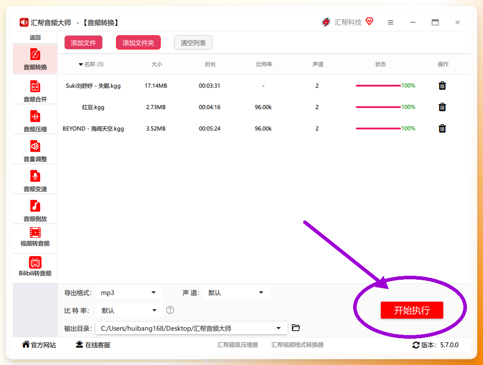Open the 音频压缩 audio compress tool

click(x=35, y=121)
